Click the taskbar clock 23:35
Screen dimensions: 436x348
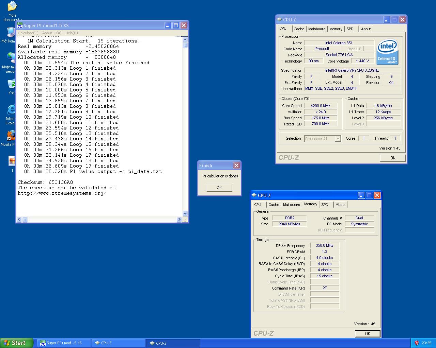click(426, 343)
